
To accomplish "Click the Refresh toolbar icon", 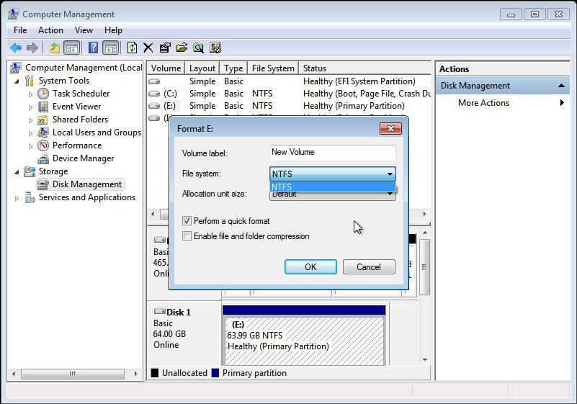I will (132, 48).
